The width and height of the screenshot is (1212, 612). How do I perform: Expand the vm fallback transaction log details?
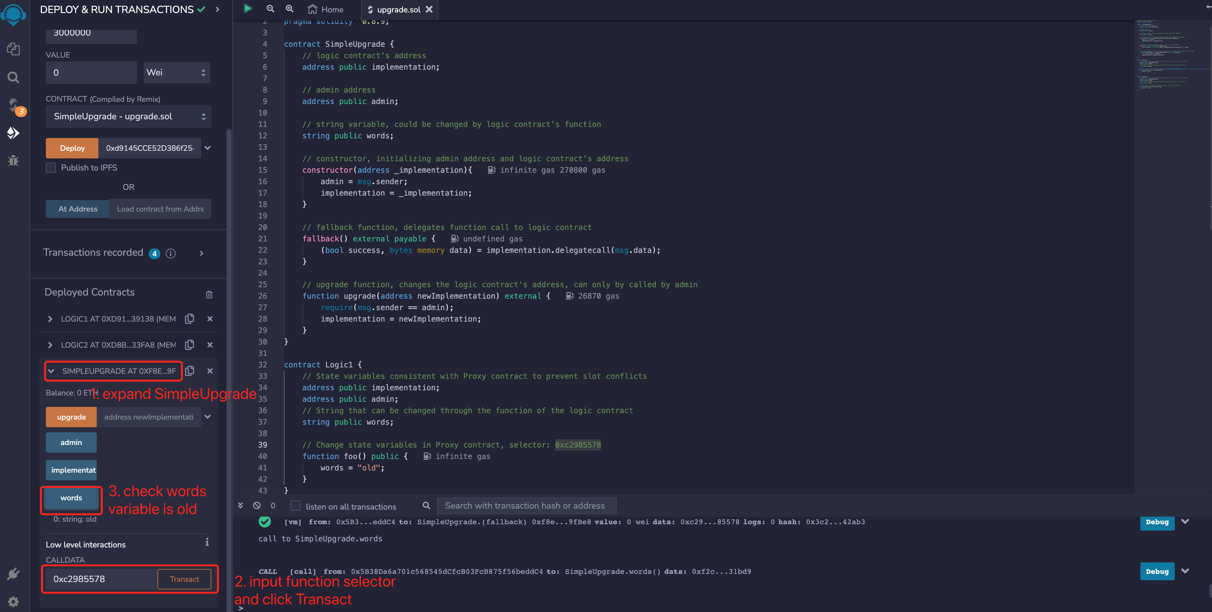pos(1185,521)
